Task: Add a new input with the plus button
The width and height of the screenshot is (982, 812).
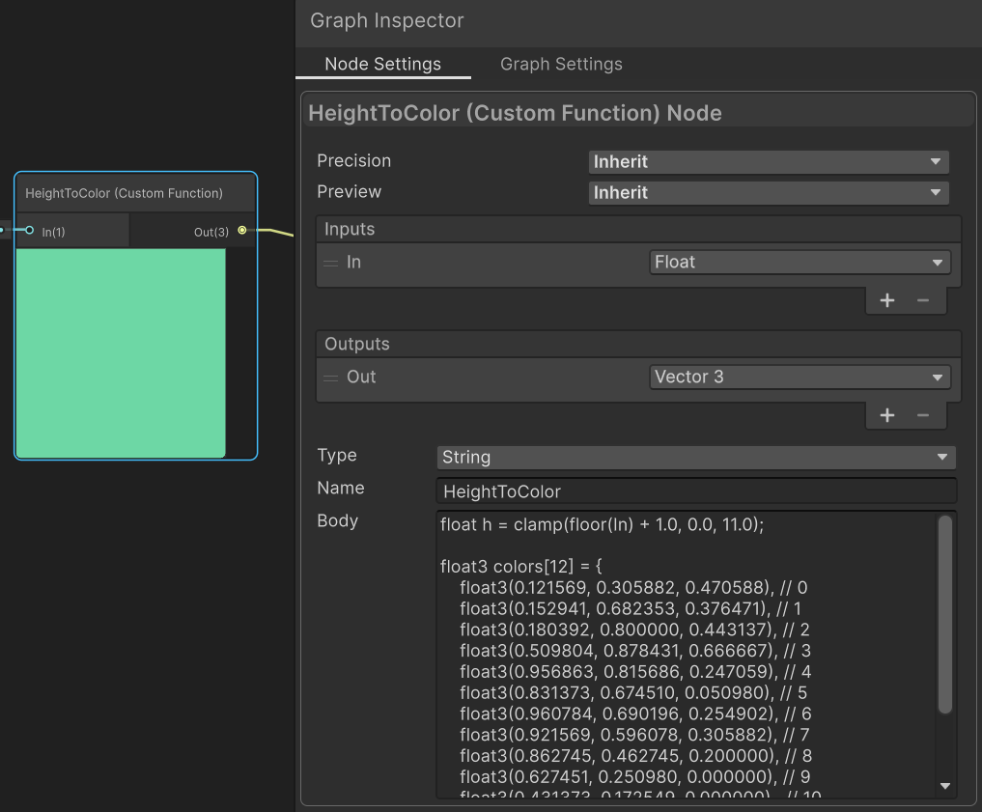Action: coord(886,300)
